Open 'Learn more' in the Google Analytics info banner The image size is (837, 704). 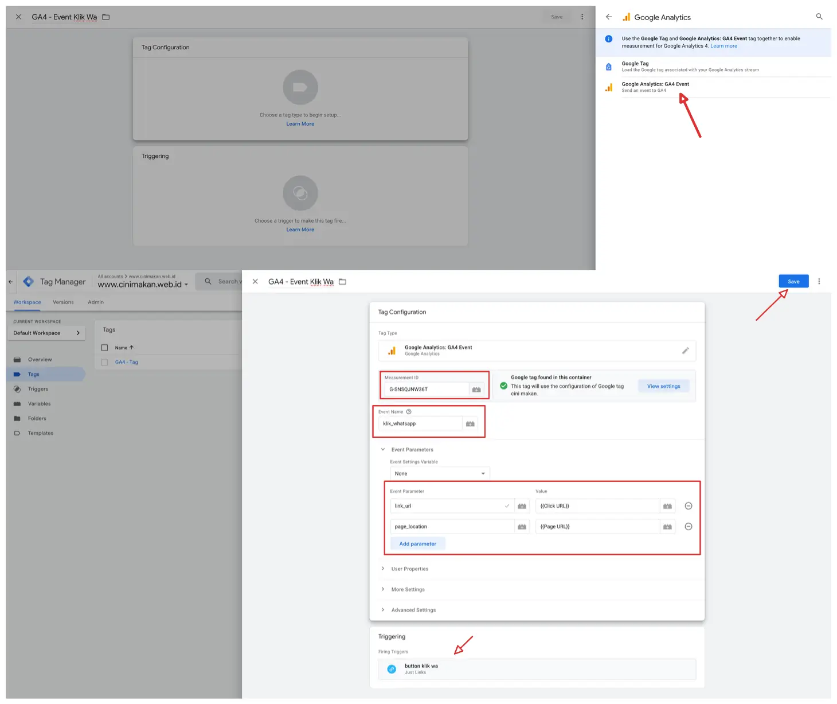tap(724, 46)
